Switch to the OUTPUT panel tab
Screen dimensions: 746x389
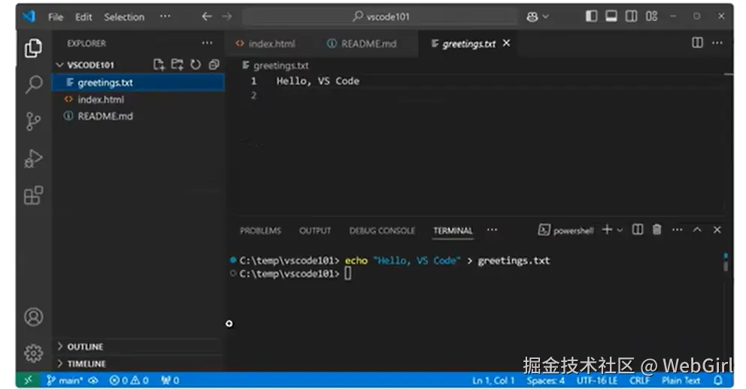(x=315, y=231)
